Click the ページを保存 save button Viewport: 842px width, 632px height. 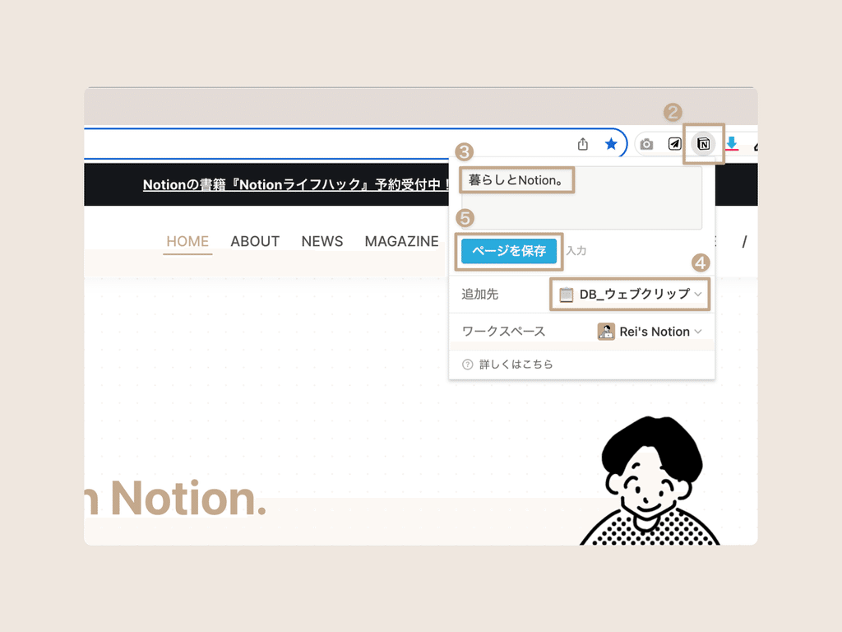coord(509,251)
